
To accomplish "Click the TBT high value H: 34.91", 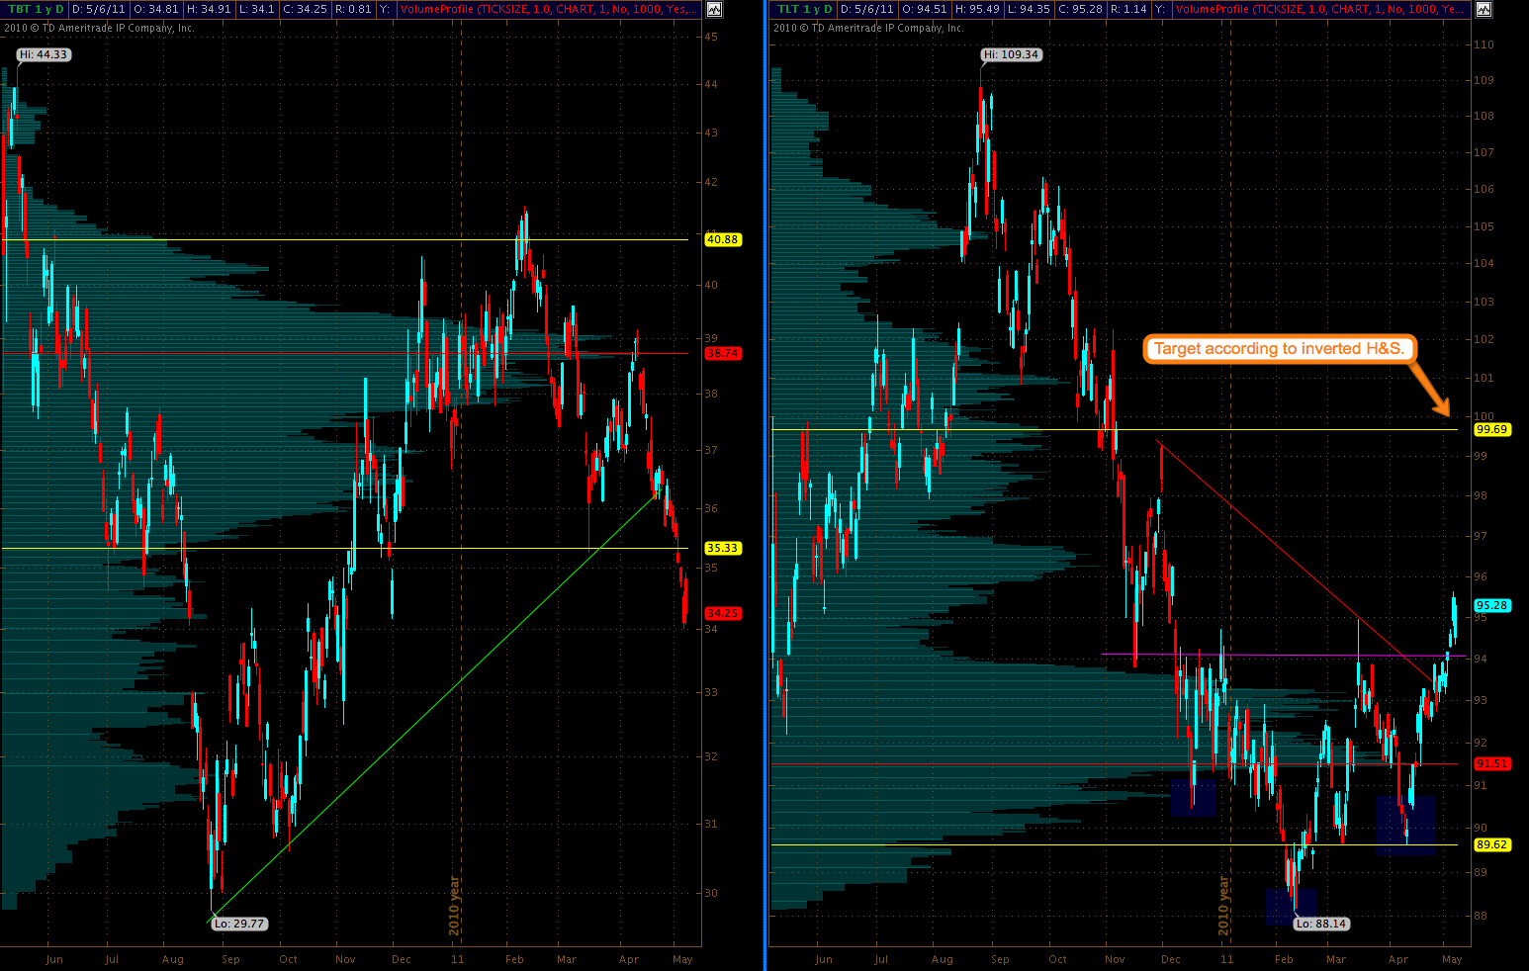I will click(x=208, y=9).
